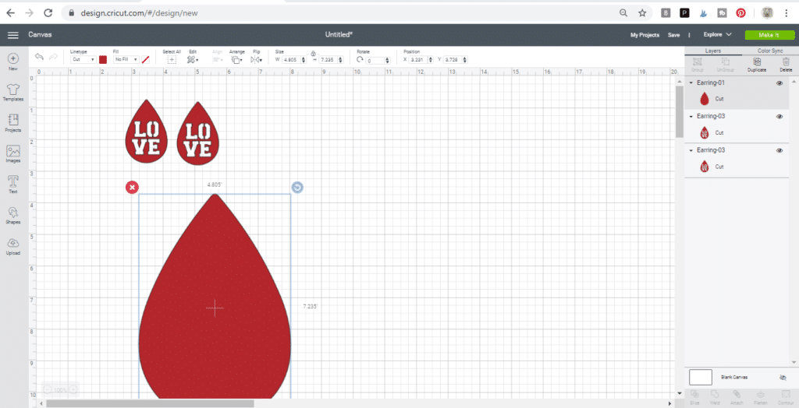Toggle Blank Canvas visibility
799x408 pixels.
click(x=783, y=377)
